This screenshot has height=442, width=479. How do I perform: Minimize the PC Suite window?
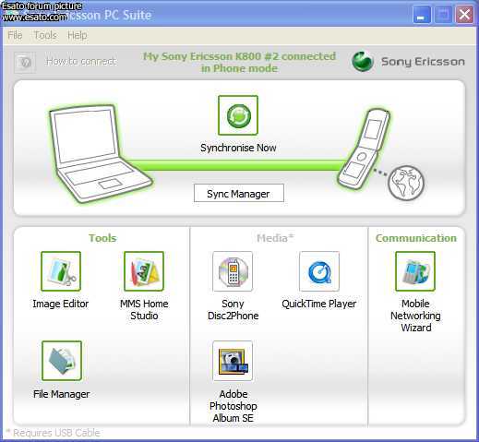pyautogui.click(x=421, y=15)
